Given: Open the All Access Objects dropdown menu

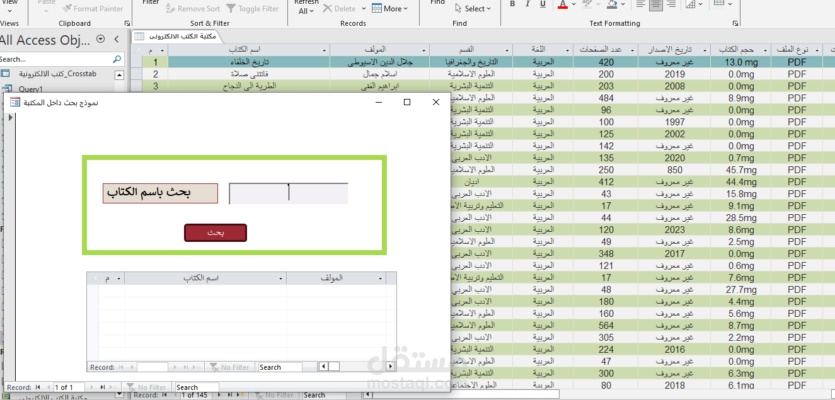Looking at the screenshot, I should [x=101, y=40].
